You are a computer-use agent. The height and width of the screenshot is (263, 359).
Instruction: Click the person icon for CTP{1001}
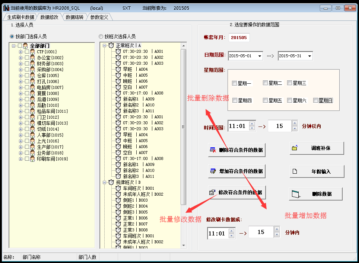pos(32,51)
